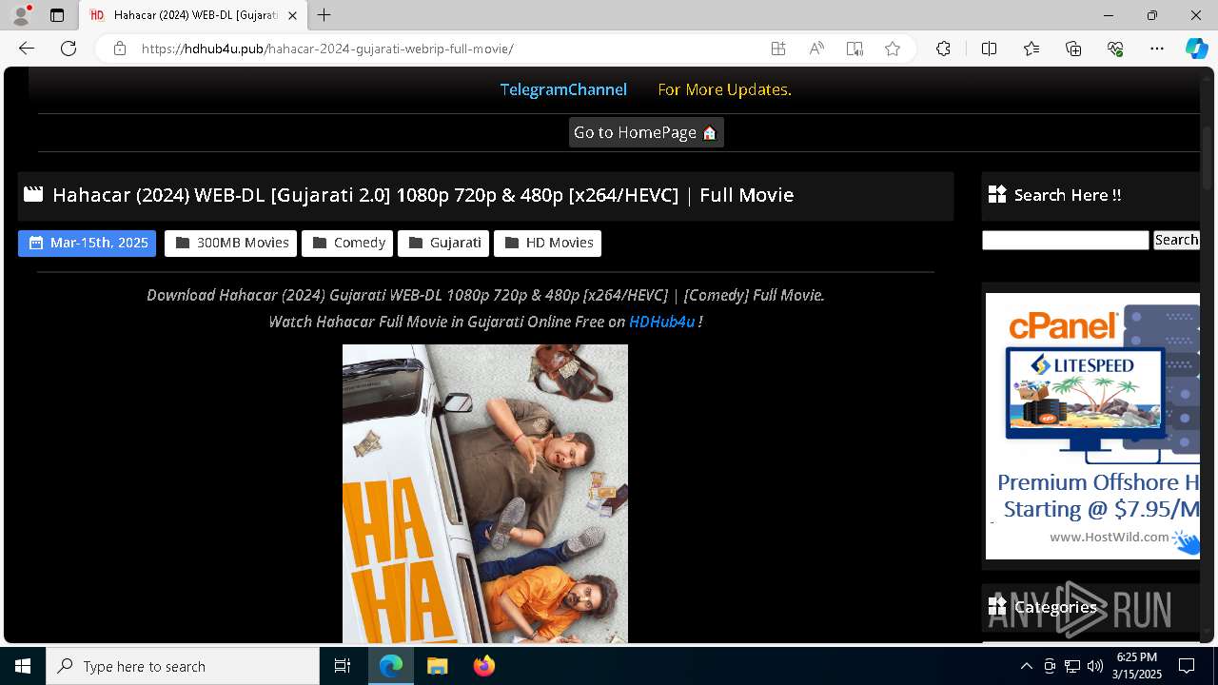This screenshot has height=685, width=1218.
Task: Follow the HDHub4u link
Action: [x=661, y=322]
